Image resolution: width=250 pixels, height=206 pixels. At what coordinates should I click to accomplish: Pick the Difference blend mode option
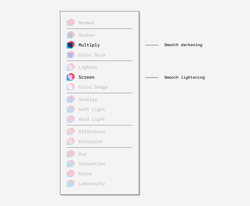click(92, 131)
